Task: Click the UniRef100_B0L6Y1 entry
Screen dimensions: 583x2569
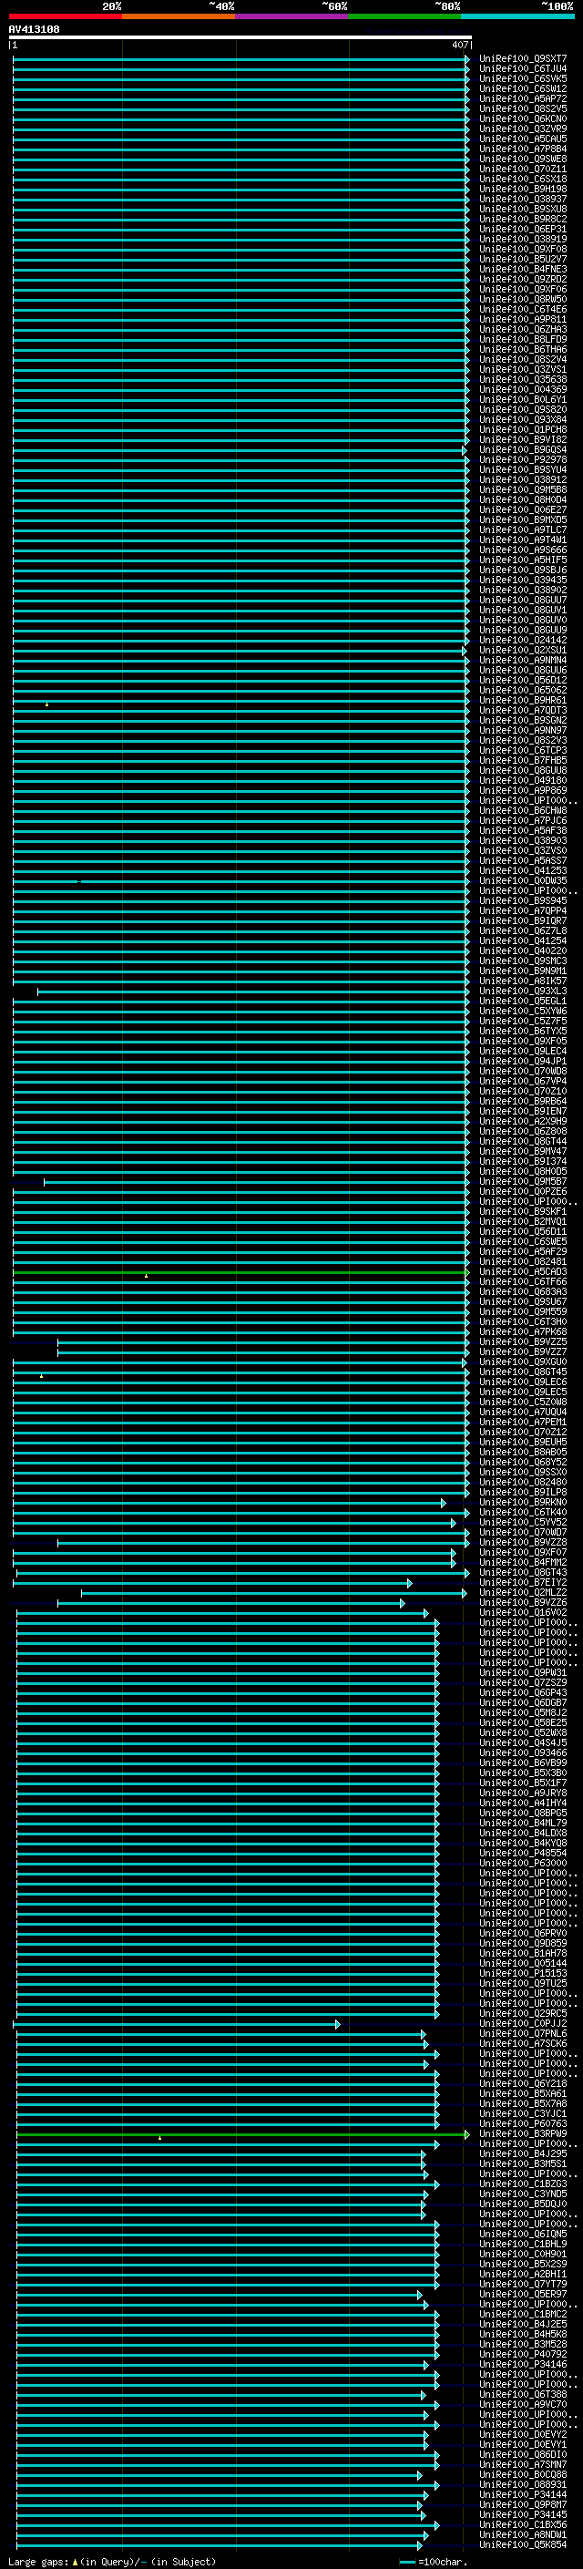Action: tap(523, 400)
